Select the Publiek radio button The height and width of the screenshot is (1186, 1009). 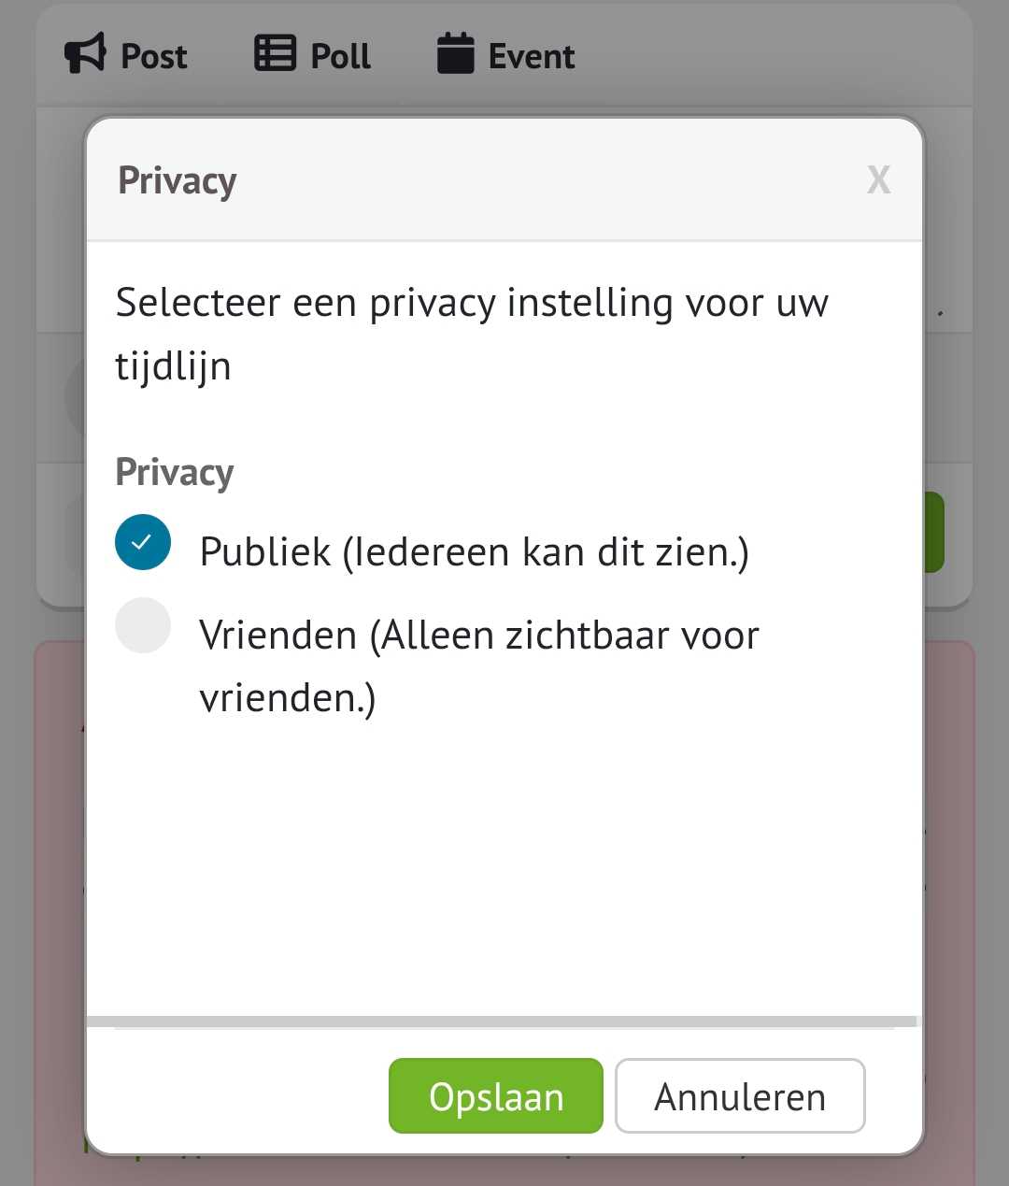click(x=143, y=542)
